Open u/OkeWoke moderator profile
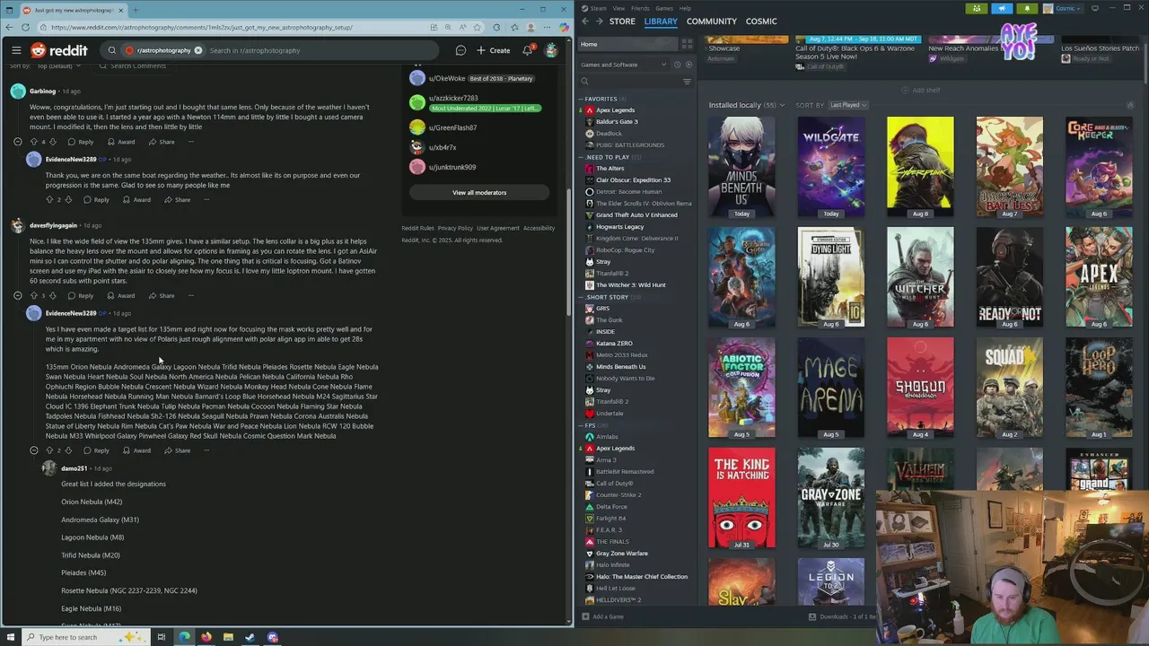 tap(447, 78)
